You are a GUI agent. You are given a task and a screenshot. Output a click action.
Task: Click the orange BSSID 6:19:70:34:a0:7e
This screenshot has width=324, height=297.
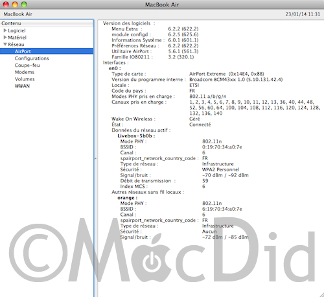point(222,209)
